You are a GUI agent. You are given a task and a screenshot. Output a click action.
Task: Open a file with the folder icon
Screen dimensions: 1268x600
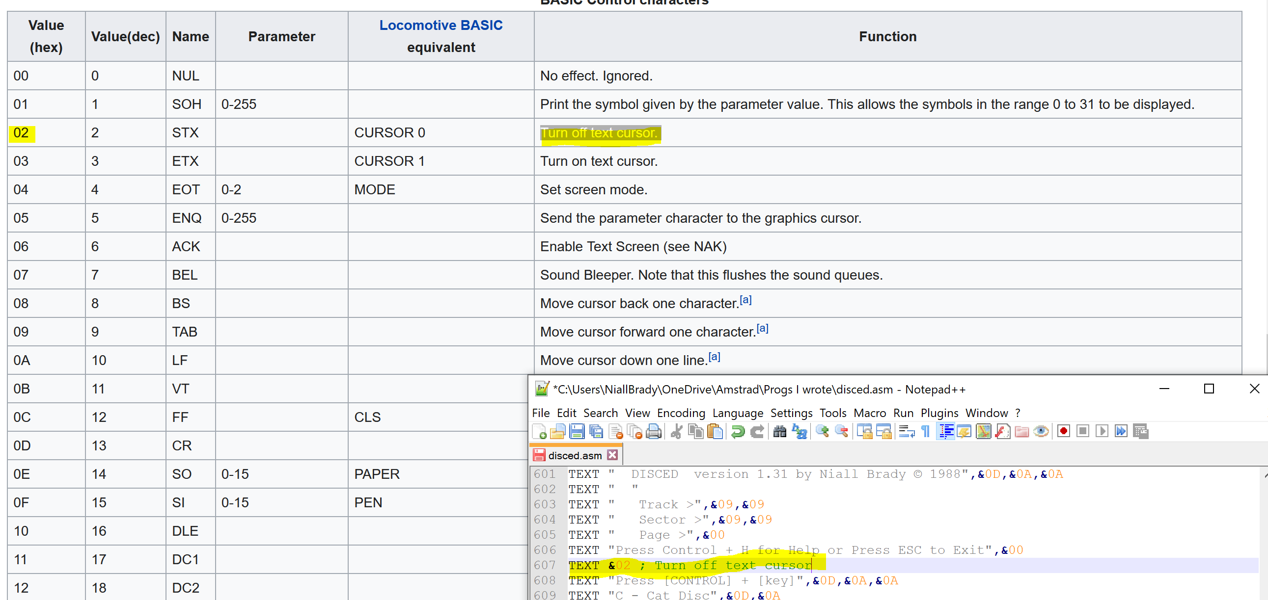tap(558, 432)
